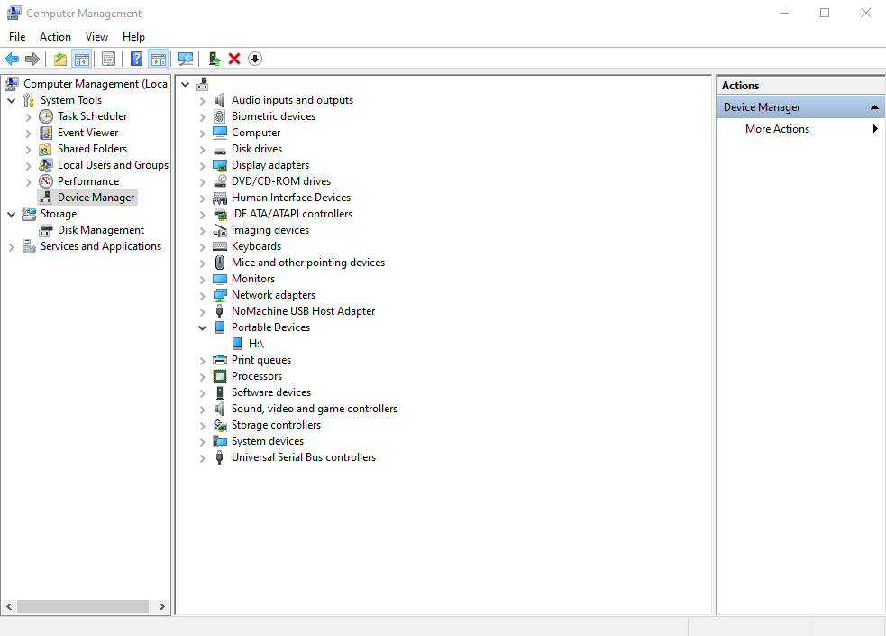
Task: Toggle the console tree panel icon
Action: (x=82, y=58)
